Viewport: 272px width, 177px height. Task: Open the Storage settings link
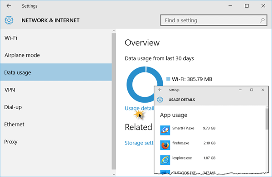[139, 143]
